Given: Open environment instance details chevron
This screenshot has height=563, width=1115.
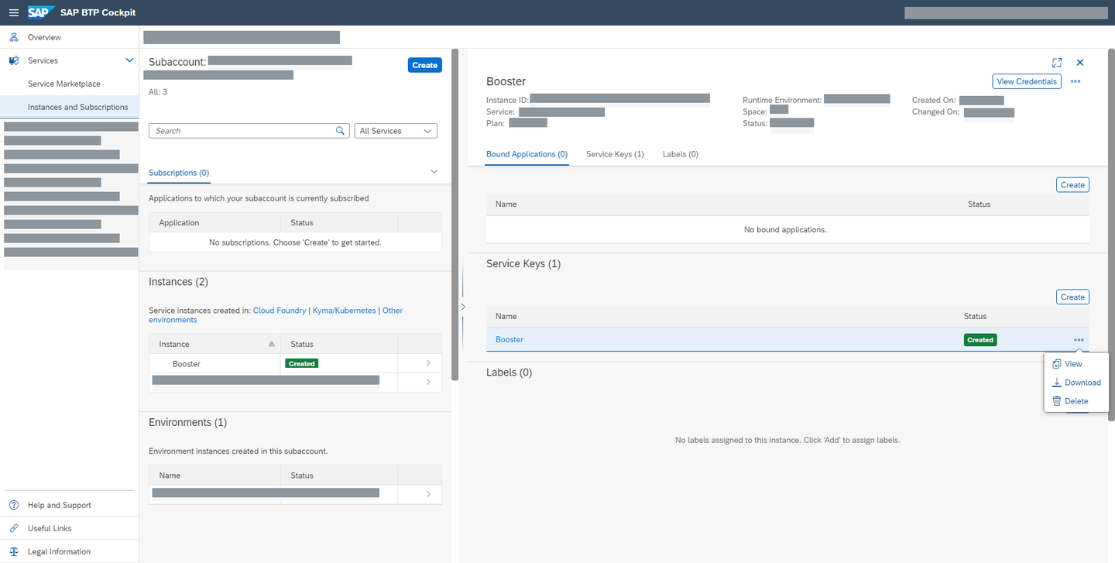Looking at the screenshot, I should pyautogui.click(x=428, y=494).
